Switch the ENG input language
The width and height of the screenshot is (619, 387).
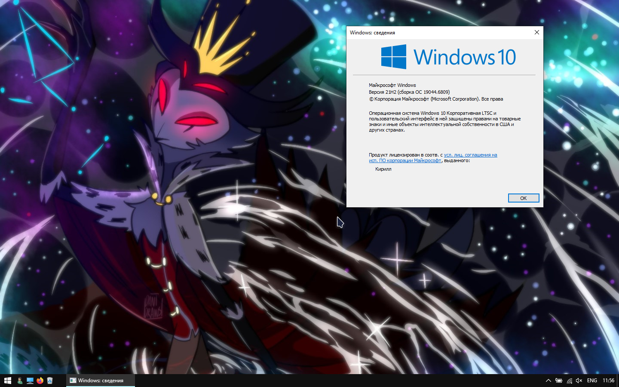592,381
